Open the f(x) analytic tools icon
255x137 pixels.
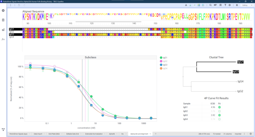point(3,39)
